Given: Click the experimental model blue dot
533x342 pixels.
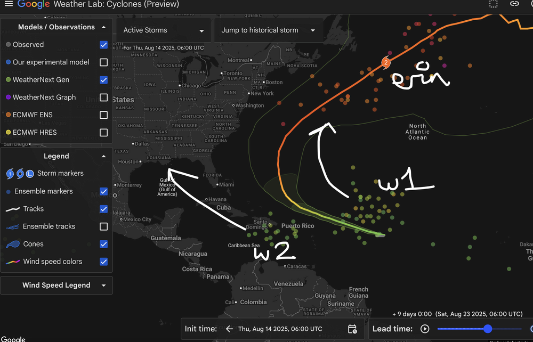Looking at the screenshot, I should [8, 62].
